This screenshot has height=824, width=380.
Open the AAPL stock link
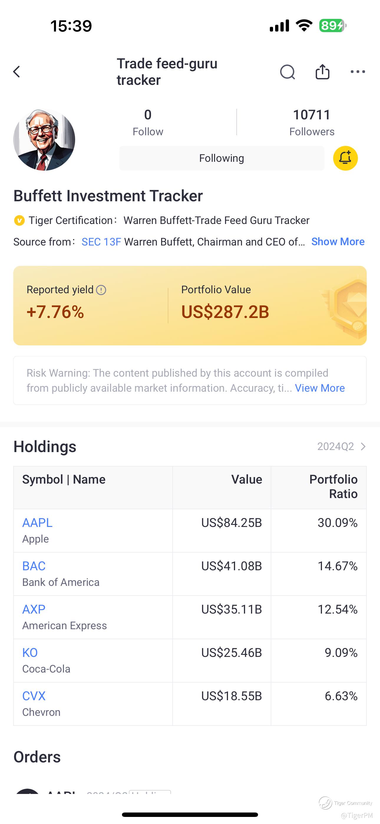click(x=37, y=523)
